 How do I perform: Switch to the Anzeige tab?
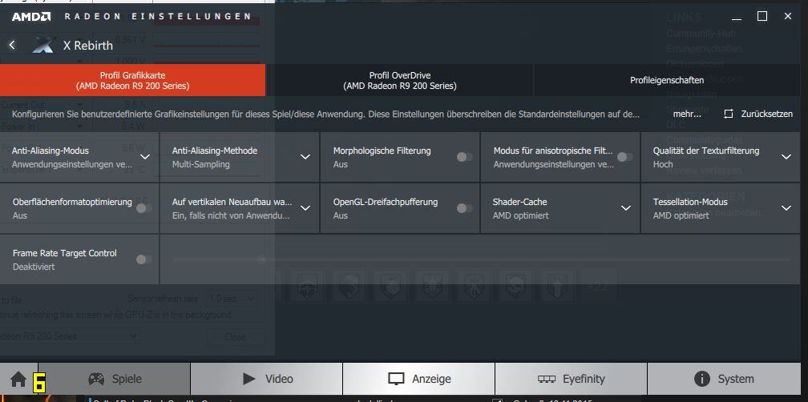pos(419,379)
